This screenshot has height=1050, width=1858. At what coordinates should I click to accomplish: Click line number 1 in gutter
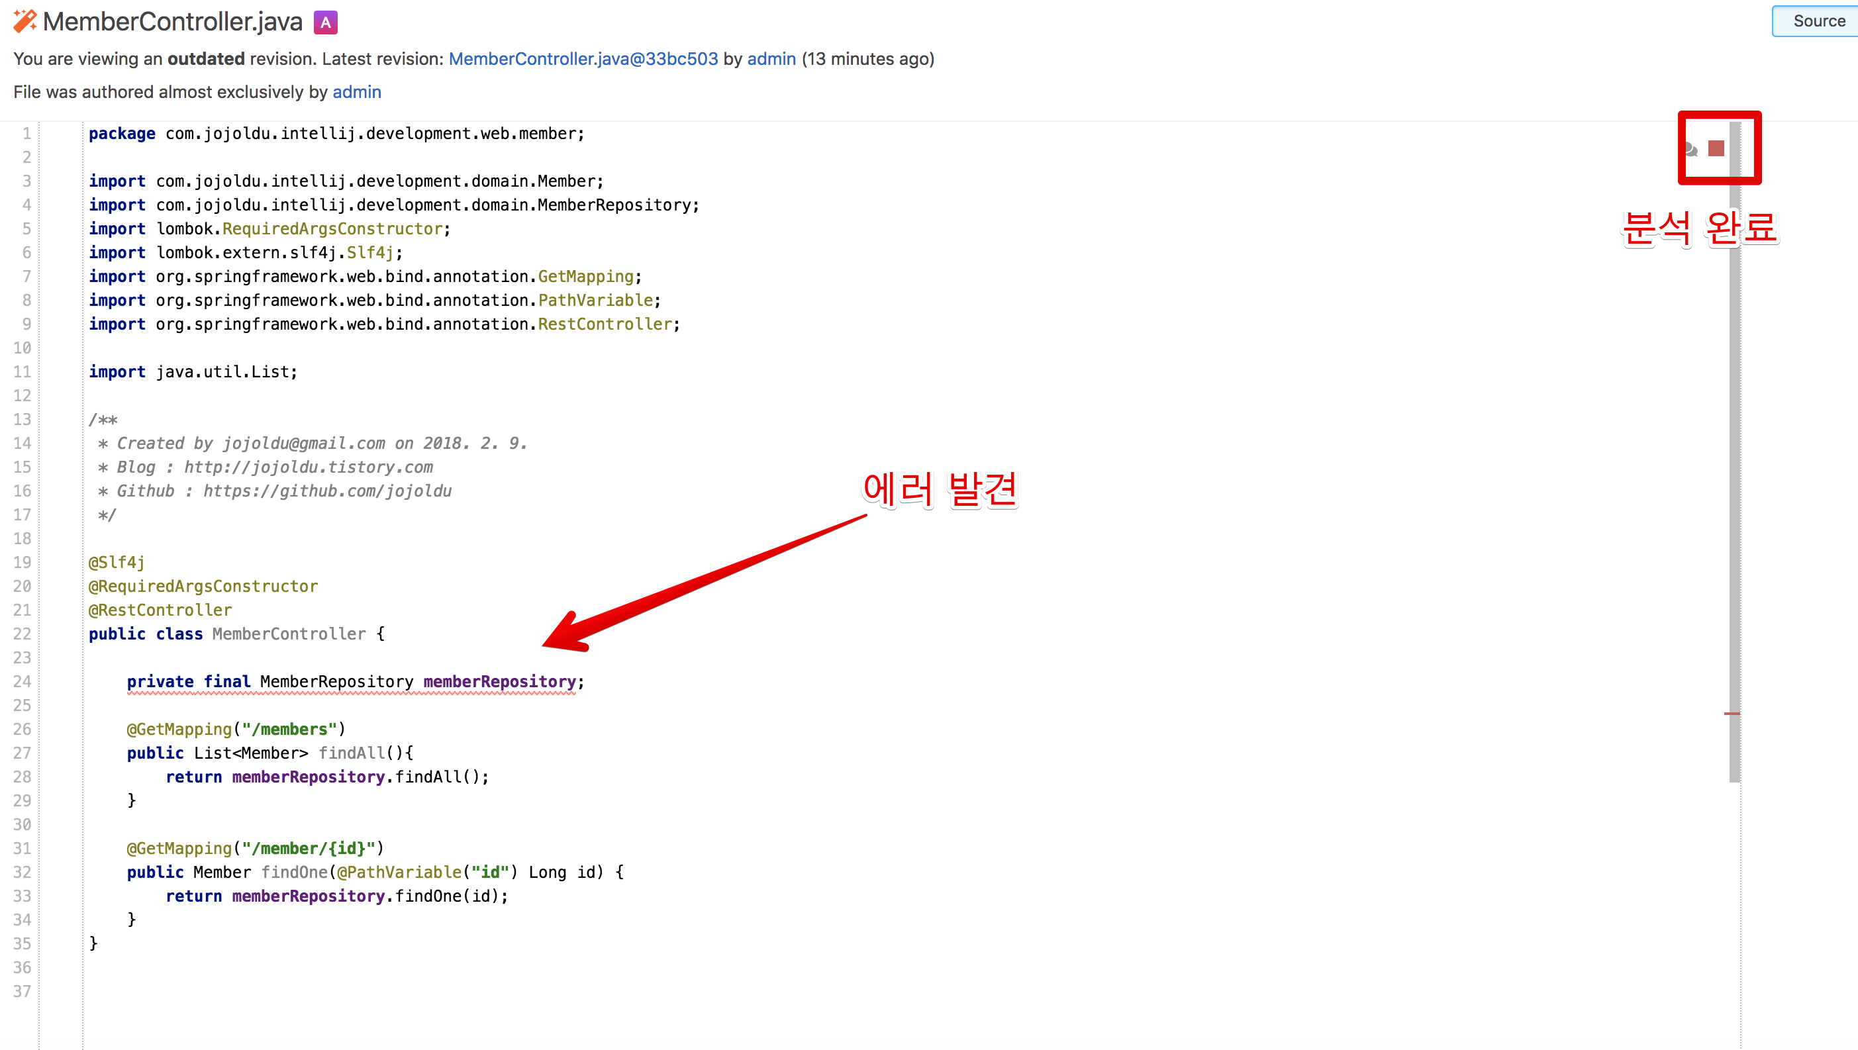click(x=26, y=134)
